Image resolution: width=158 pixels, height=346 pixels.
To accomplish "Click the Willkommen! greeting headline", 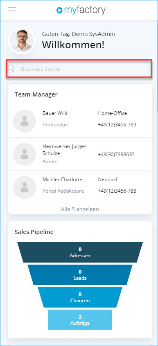I will pos(73,45).
